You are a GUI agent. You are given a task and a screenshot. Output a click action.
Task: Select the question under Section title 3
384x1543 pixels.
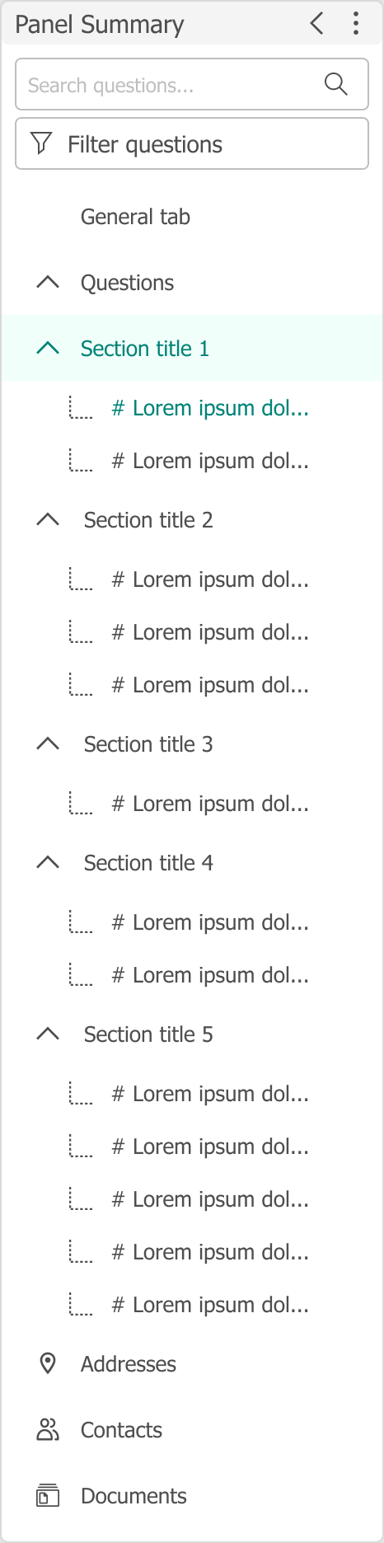(x=210, y=804)
